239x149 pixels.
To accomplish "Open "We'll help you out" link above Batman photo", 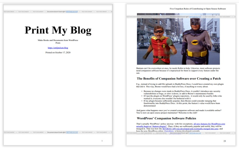I will pyautogui.click(x=195, y=17).
